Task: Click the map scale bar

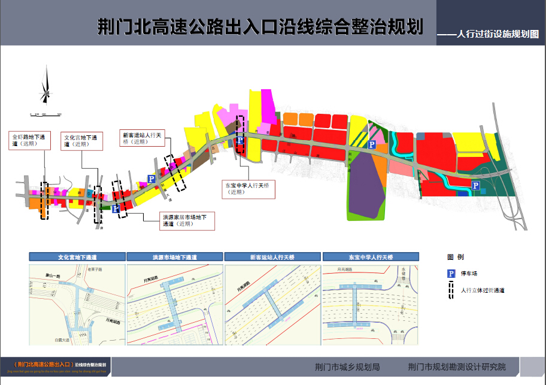Action: click(45, 113)
